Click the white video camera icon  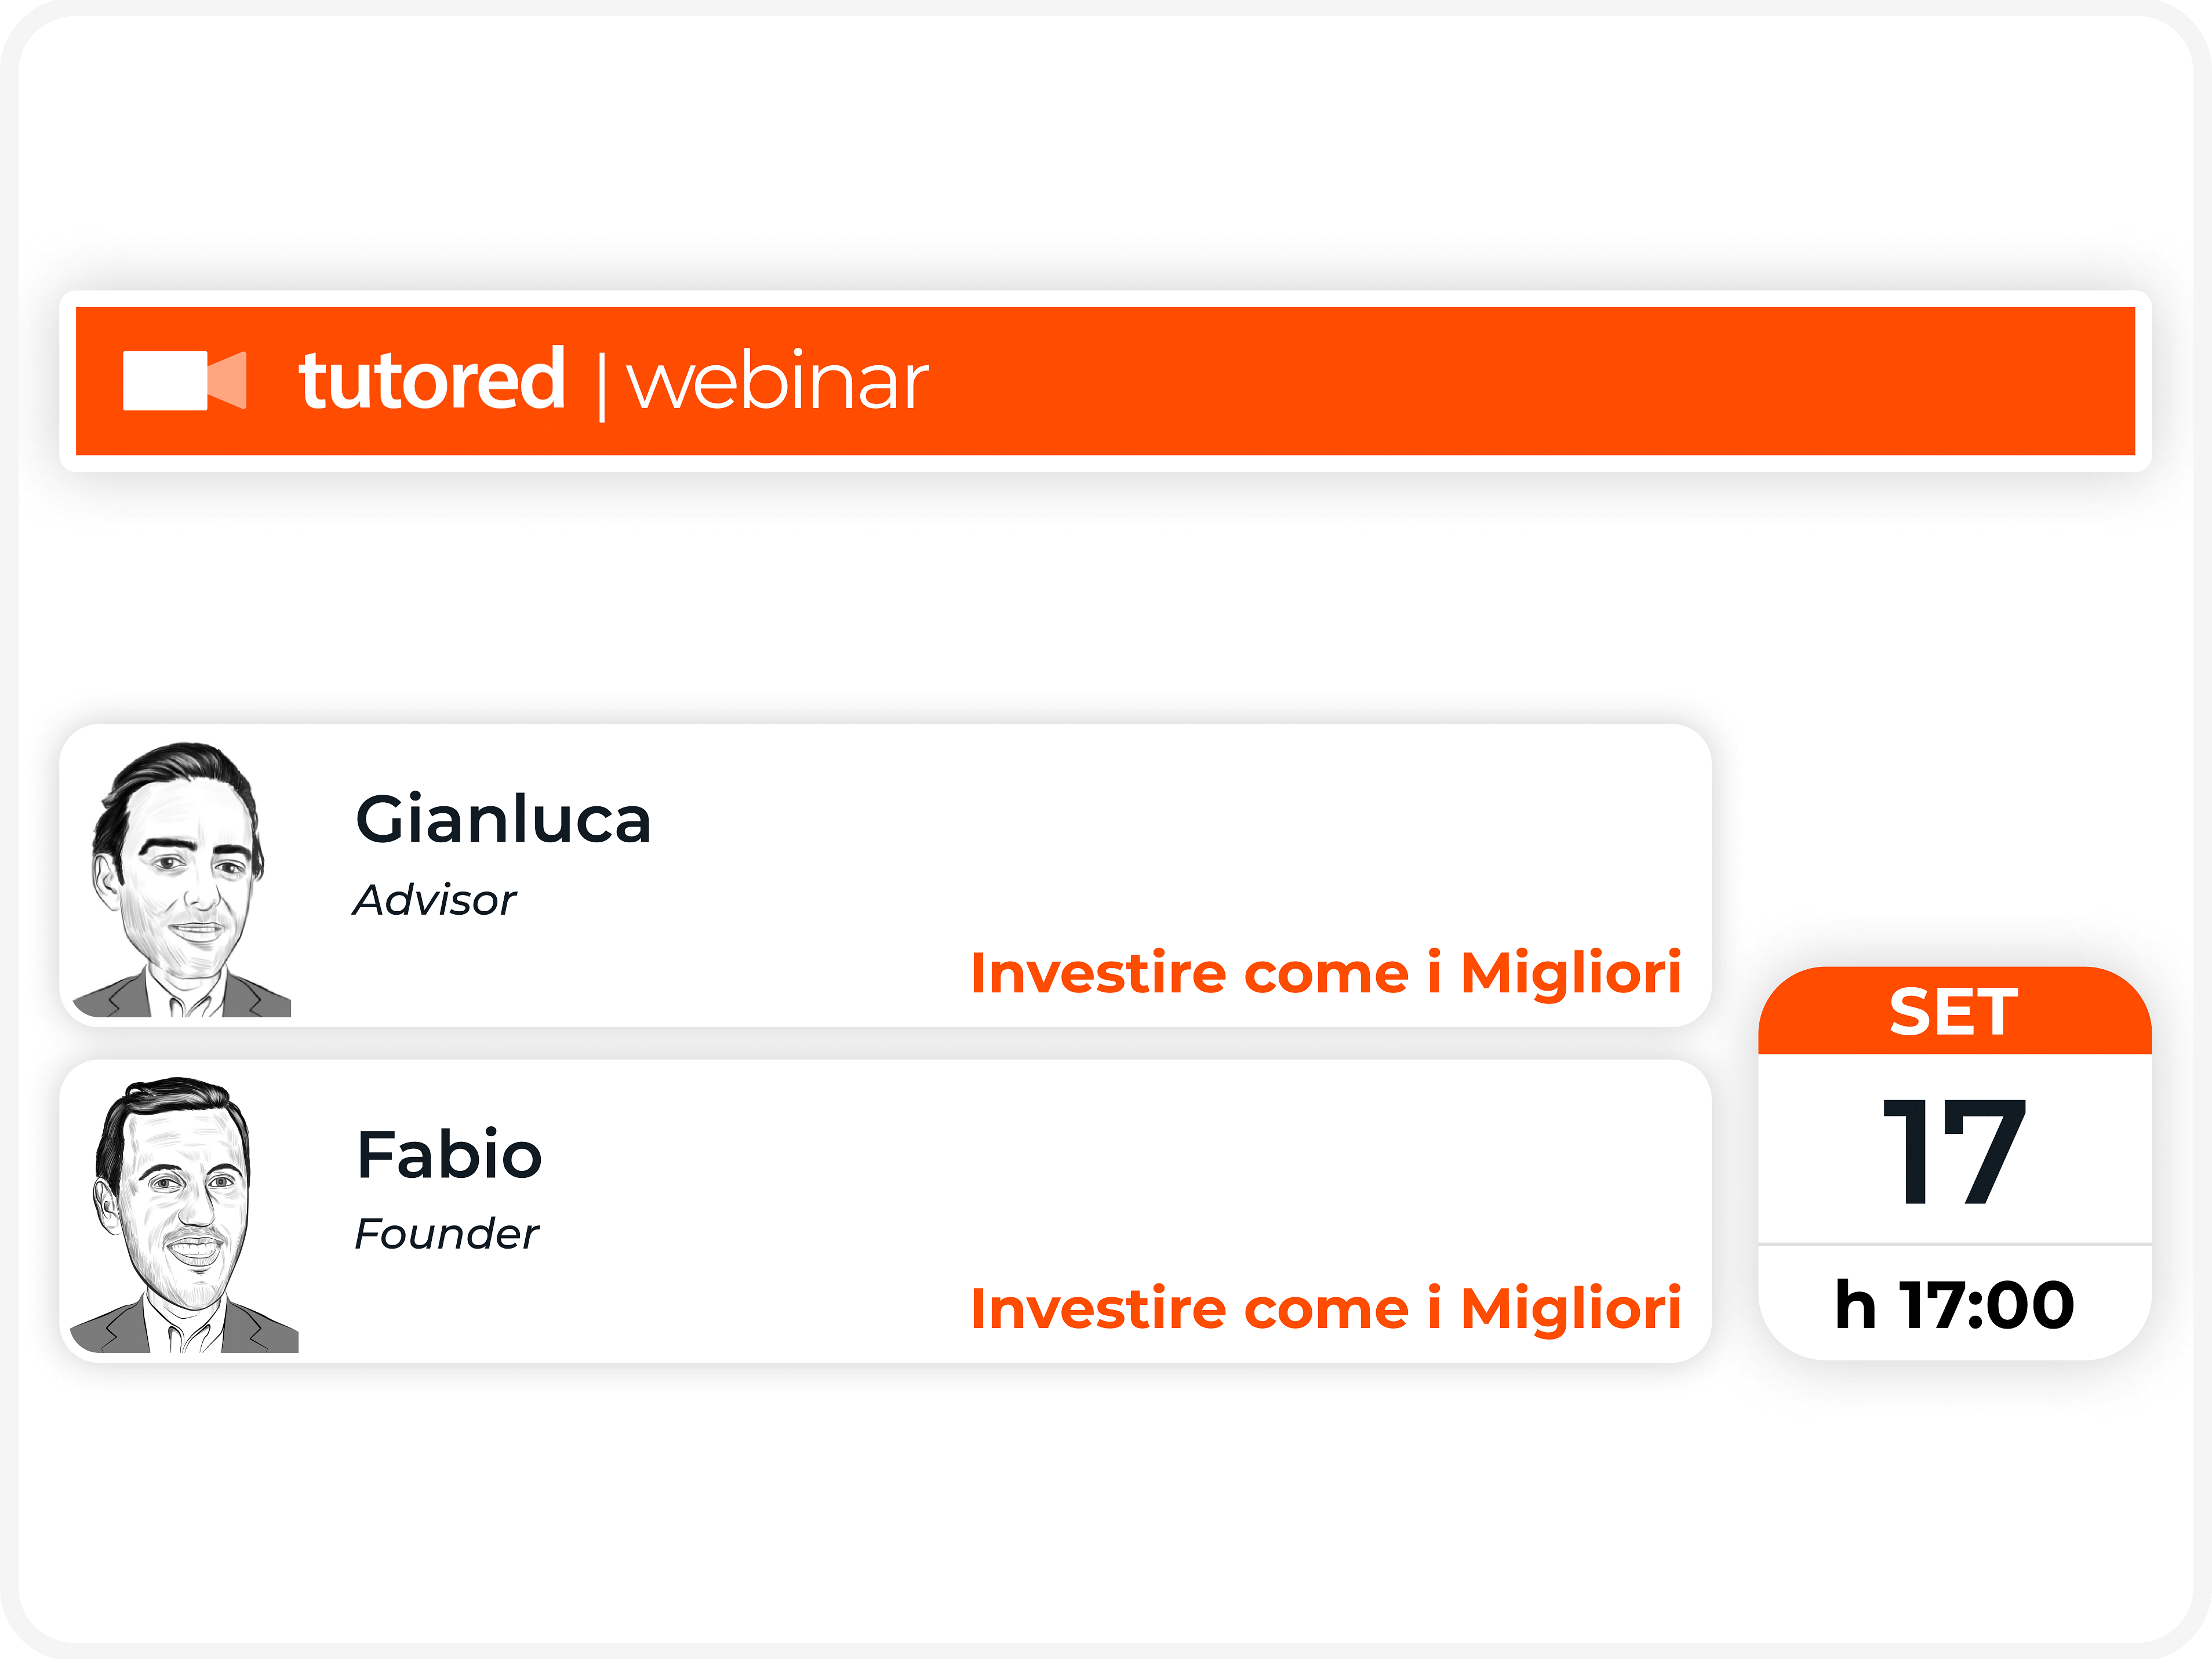click(184, 380)
